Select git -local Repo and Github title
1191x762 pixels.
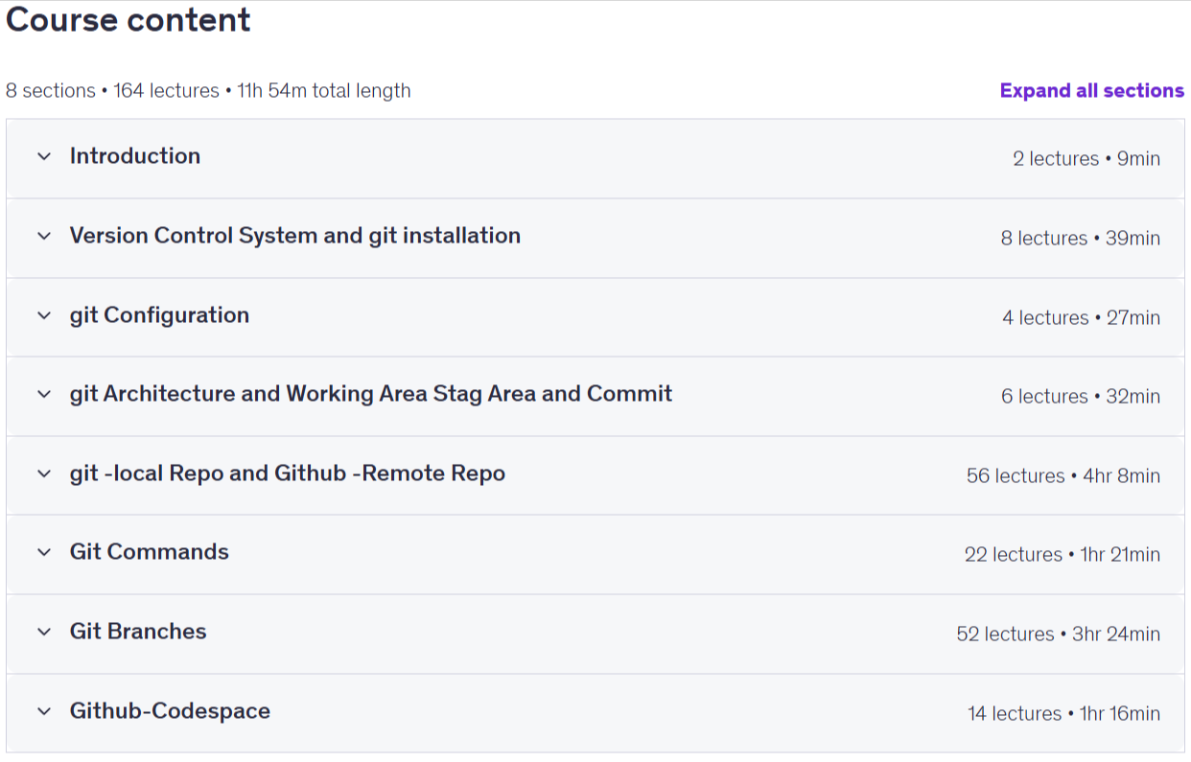(288, 473)
